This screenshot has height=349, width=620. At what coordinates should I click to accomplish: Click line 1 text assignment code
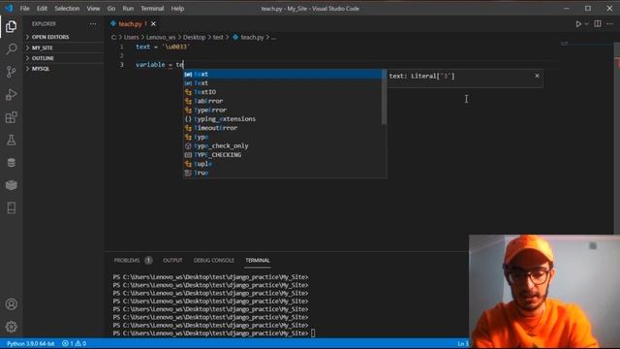(163, 47)
